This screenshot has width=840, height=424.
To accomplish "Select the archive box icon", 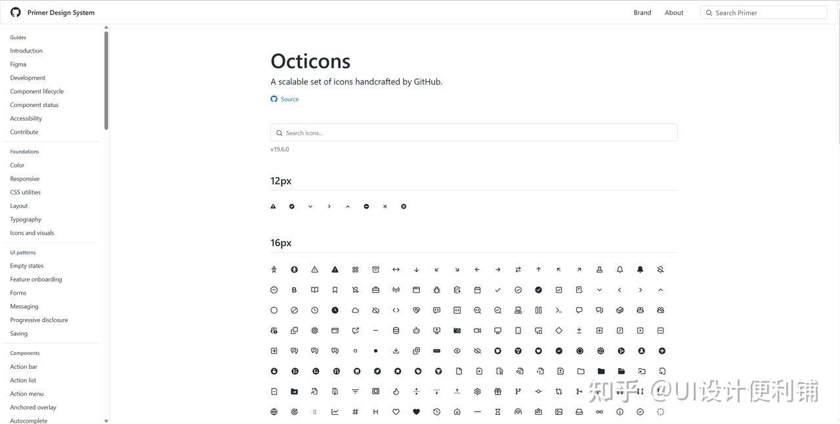I will pyautogui.click(x=375, y=270).
